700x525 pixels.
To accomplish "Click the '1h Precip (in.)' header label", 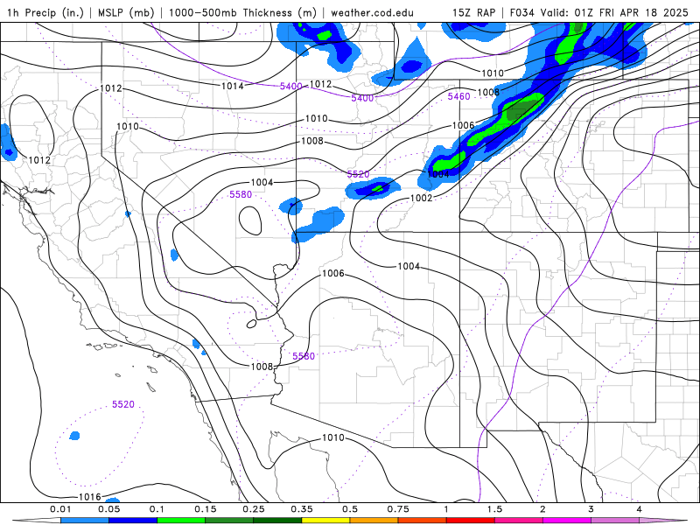I will tap(45, 12).
